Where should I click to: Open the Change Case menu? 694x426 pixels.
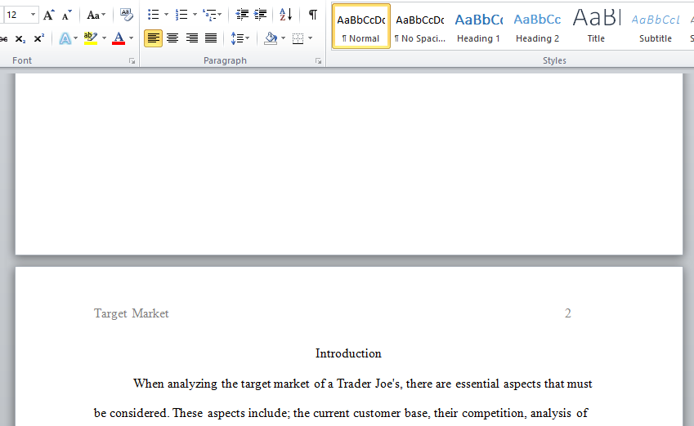96,15
